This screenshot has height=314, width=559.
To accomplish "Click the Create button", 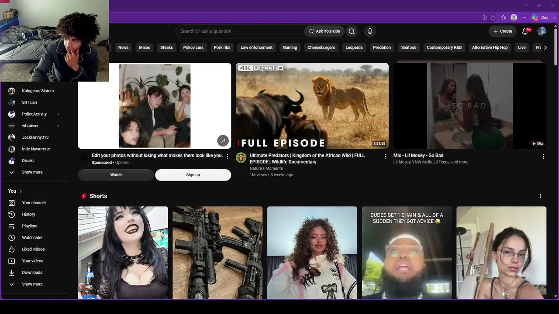I will pyautogui.click(x=503, y=31).
